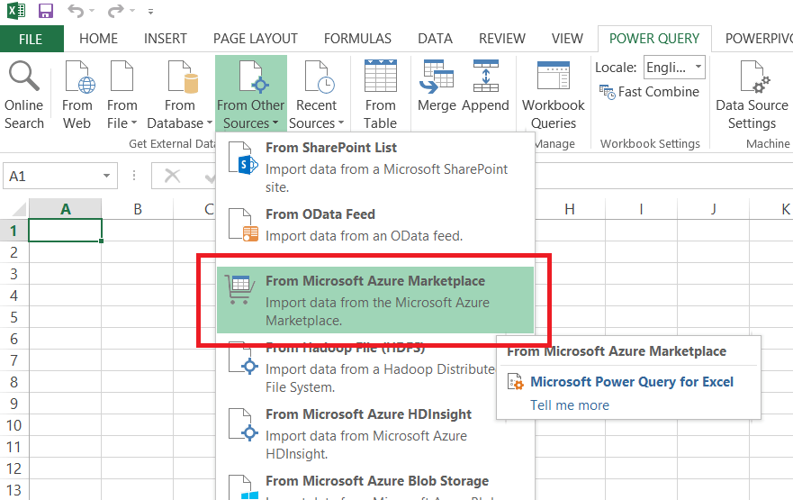Select column H header
This screenshot has height=500, width=793.
pyautogui.click(x=570, y=208)
